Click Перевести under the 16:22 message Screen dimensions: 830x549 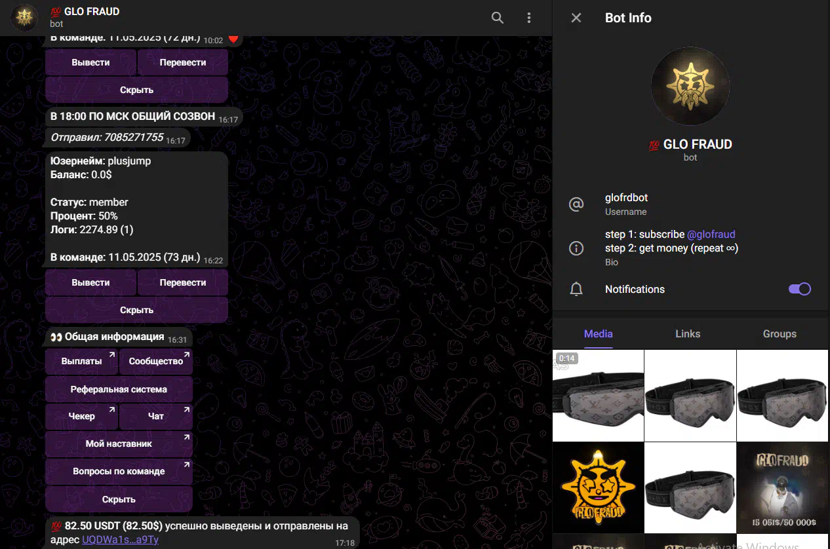click(183, 282)
